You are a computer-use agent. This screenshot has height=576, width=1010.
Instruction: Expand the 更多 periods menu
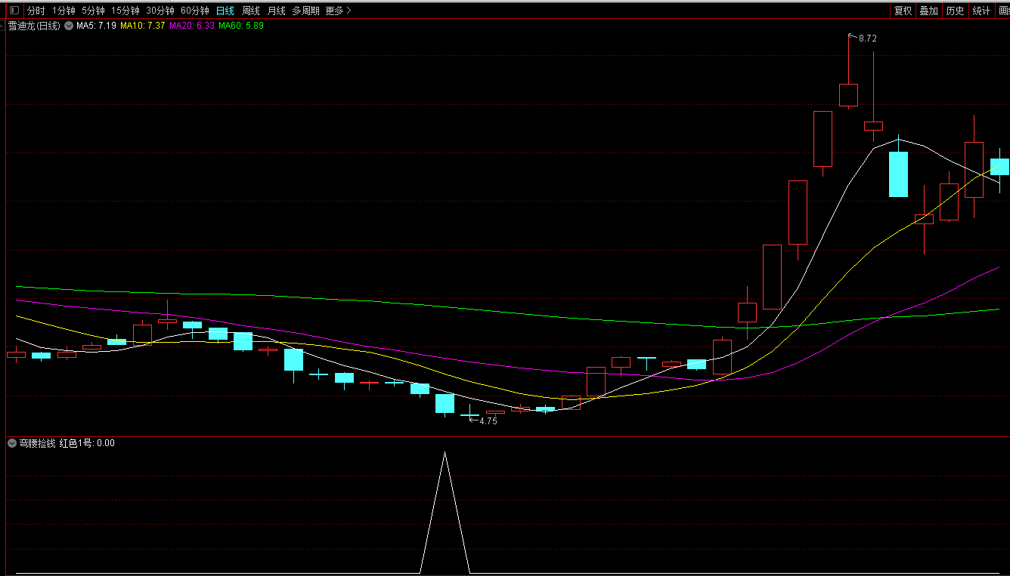(x=338, y=11)
